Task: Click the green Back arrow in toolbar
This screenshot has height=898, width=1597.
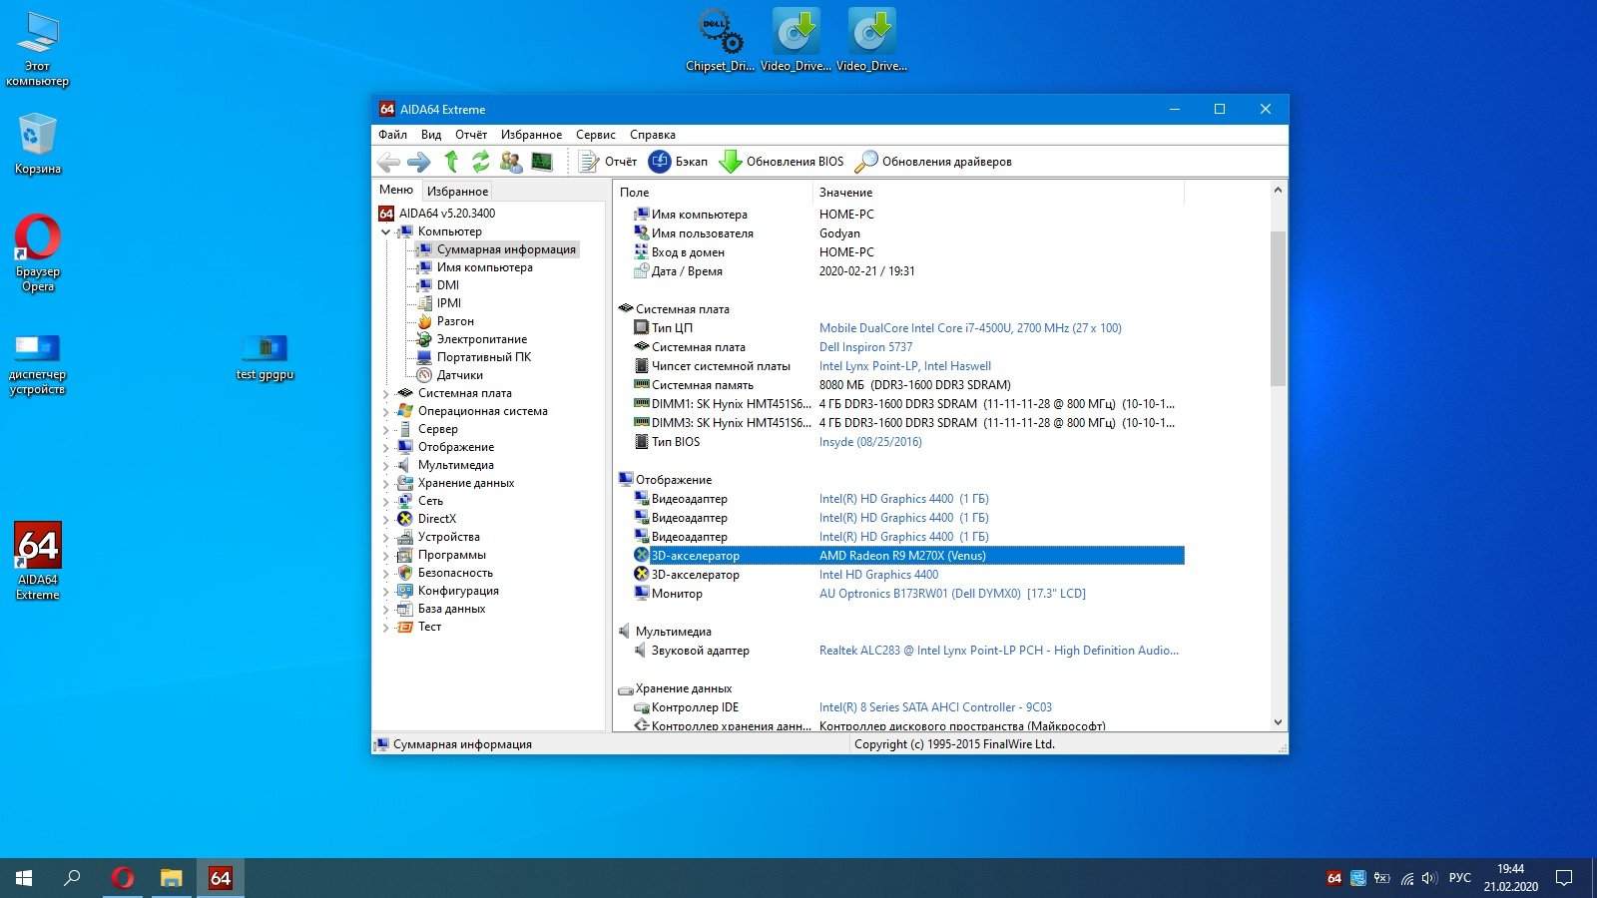Action: pos(388,162)
